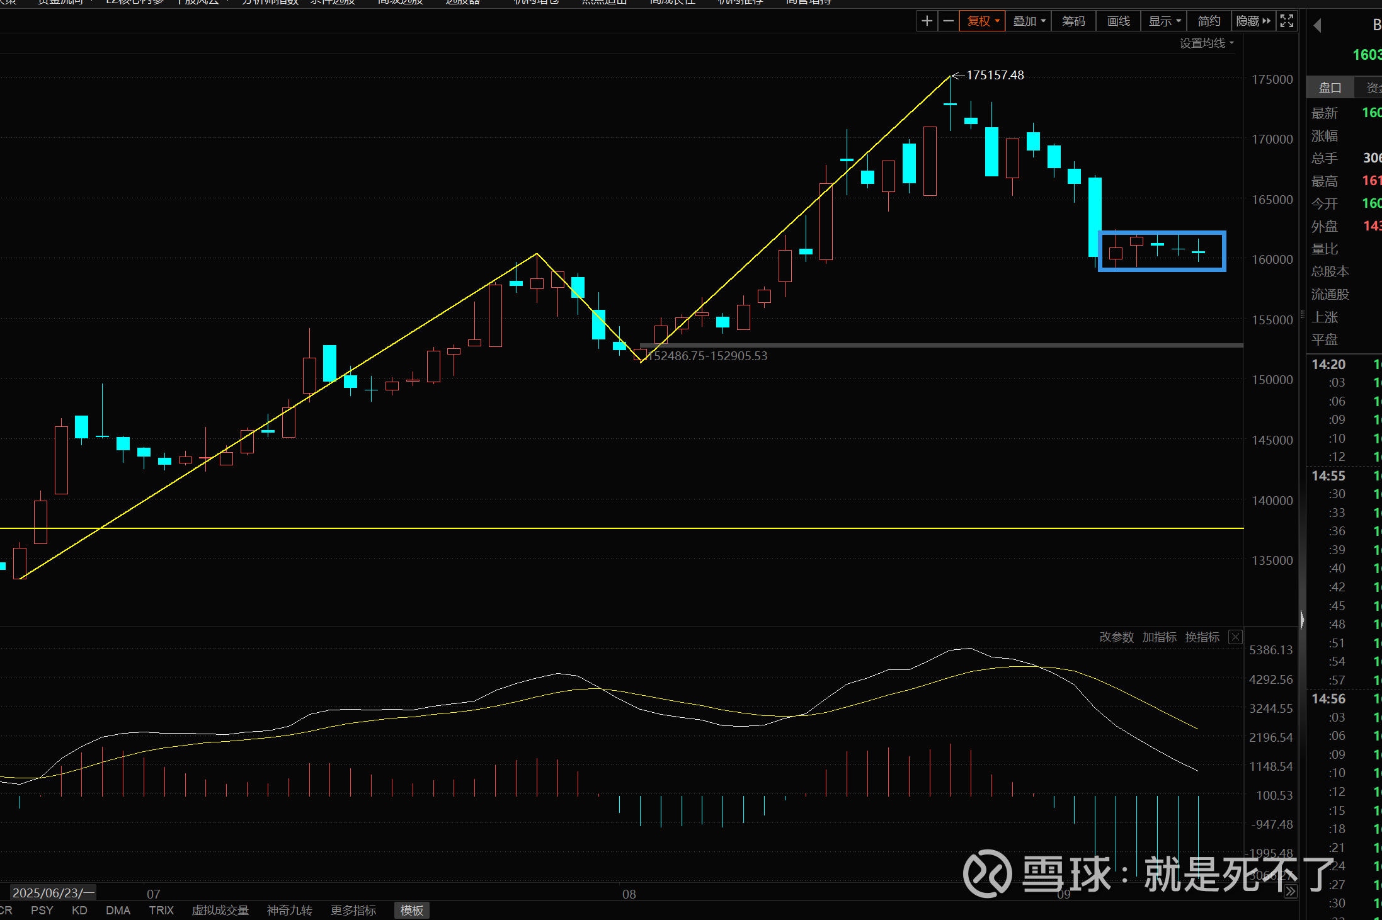Open the 显示 dropdown menu
1382x920 pixels.
pyautogui.click(x=1164, y=21)
